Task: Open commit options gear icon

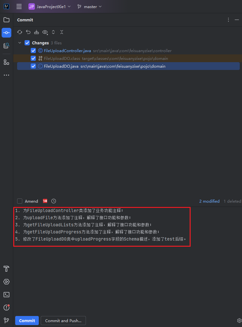Action: click(x=239, y=320)
